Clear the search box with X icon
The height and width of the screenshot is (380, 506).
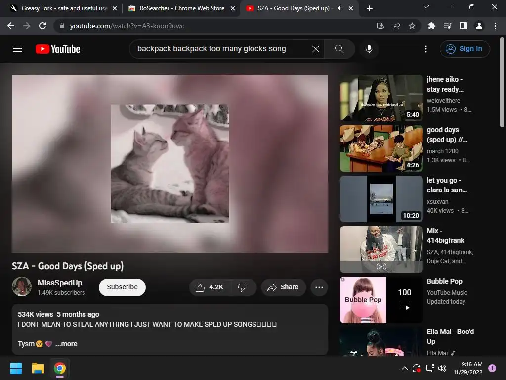316,49
